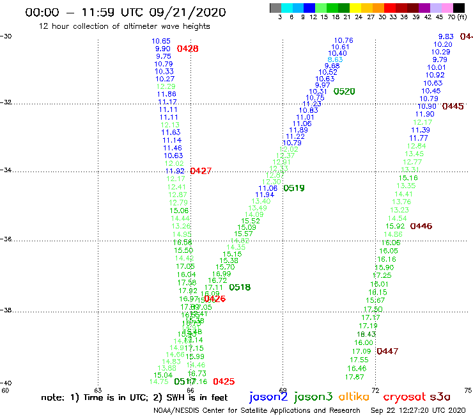Viewport: 473px width, 416px height.
Task: Click the wave height value 10.76
Action: pyautogui.click(x=344, y=40)
